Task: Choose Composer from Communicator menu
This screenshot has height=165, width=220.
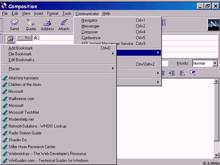Action: click(118, 32)
